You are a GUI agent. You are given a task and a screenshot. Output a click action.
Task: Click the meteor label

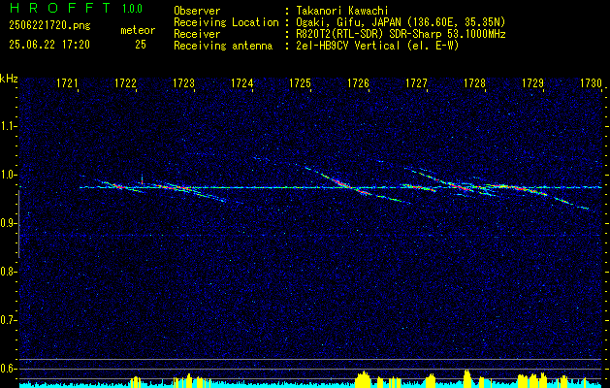[138, 30]
